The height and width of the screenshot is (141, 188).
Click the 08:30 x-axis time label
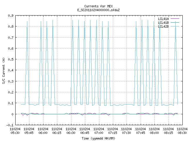coord(182,133)
